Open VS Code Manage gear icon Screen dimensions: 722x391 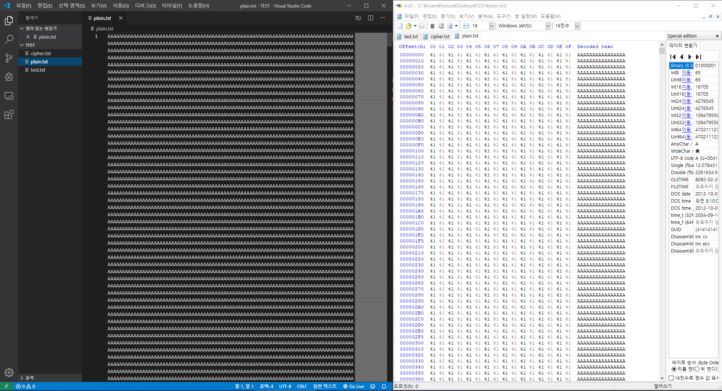(9, 372)
